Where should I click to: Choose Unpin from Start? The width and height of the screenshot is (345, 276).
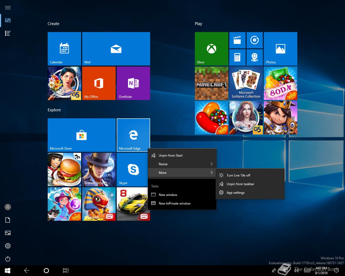(182, 156)
